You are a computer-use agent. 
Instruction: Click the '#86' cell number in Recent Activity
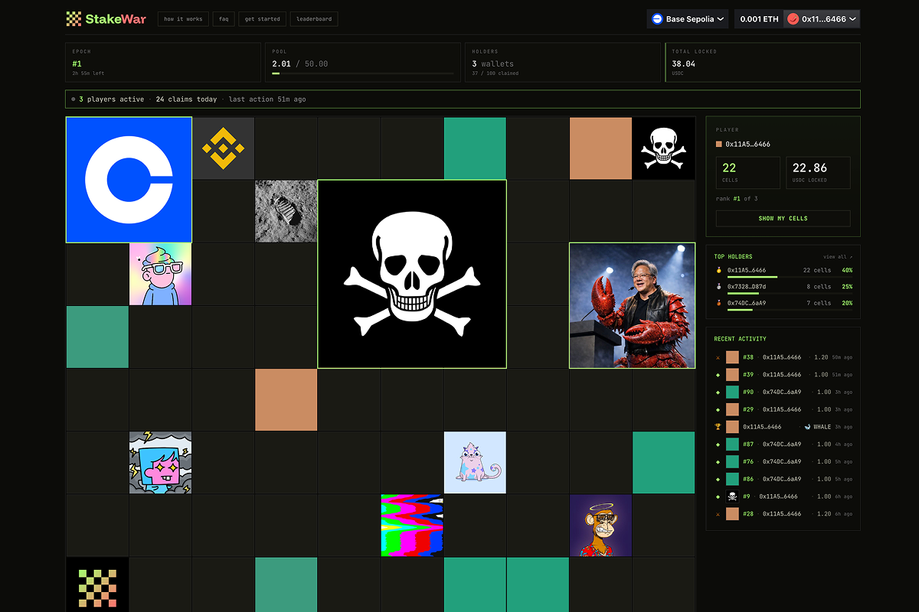coord(748,480)
